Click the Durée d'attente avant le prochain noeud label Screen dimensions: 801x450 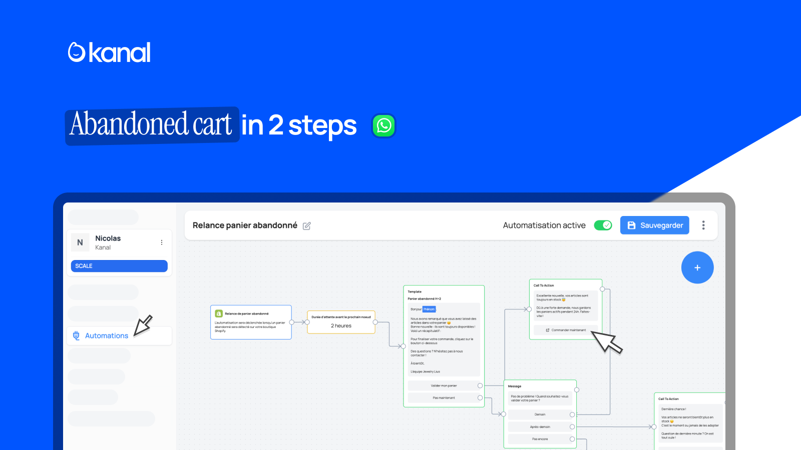341,317
